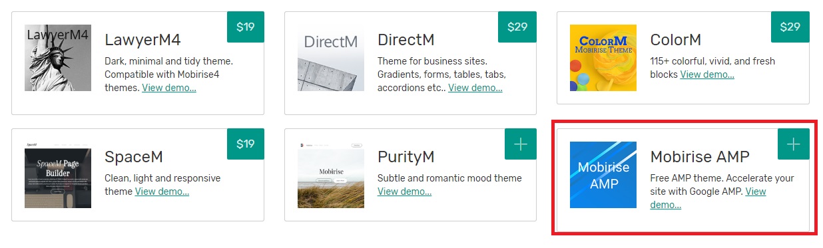Click the $19 price badge on SpaceM
The width and height of the screenshot is (823, 248).
pyautogui.click(x=245, y=144)
